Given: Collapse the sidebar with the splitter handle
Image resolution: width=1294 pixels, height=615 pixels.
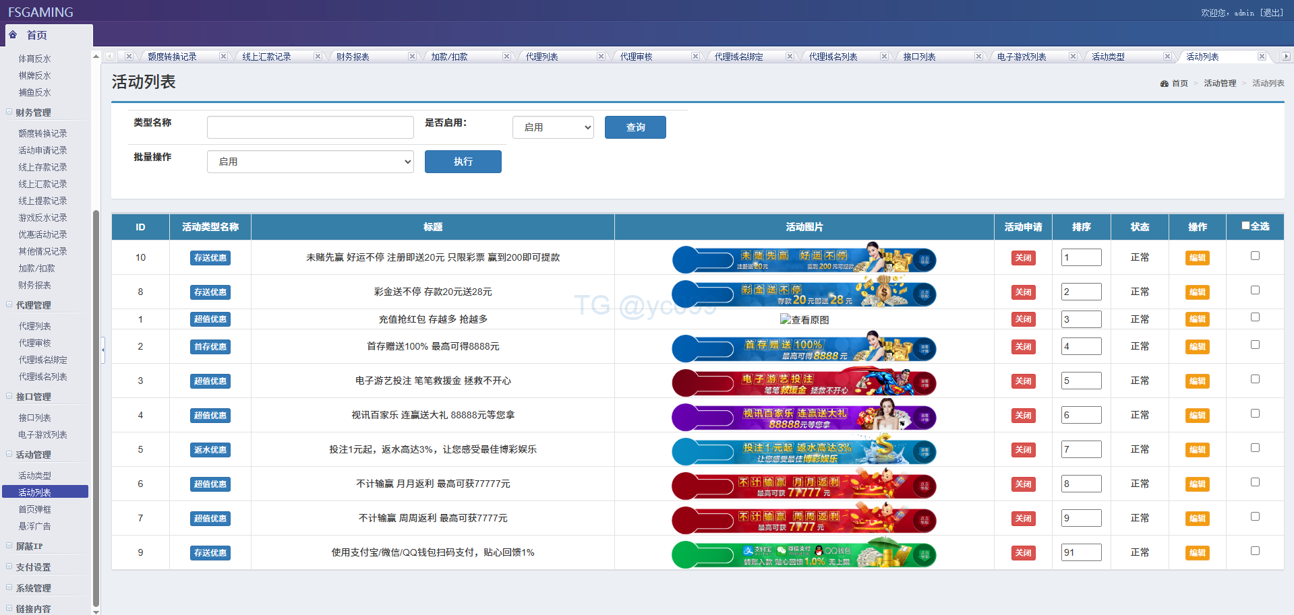Looking at the screenshot, I should click(x=103, y=350).
